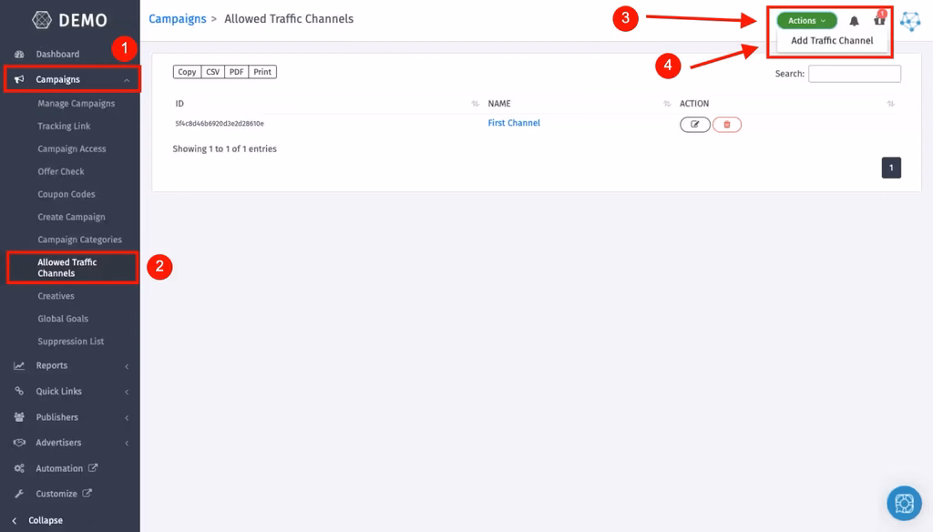Expand the Advertisers menu chevron
The image size is (933, 532).
(127, 444)
